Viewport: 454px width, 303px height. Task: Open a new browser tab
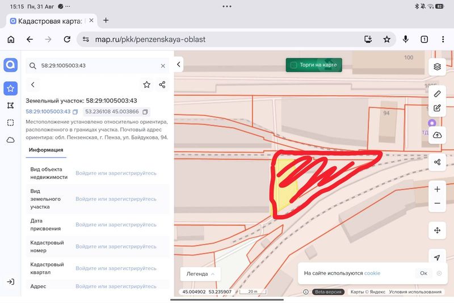point(106,20)
